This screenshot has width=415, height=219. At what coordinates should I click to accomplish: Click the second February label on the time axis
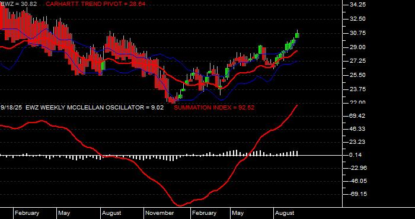[205, 213]
